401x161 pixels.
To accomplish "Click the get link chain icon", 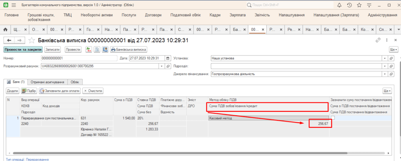I will pyautogui.click(x=378, y=40).
